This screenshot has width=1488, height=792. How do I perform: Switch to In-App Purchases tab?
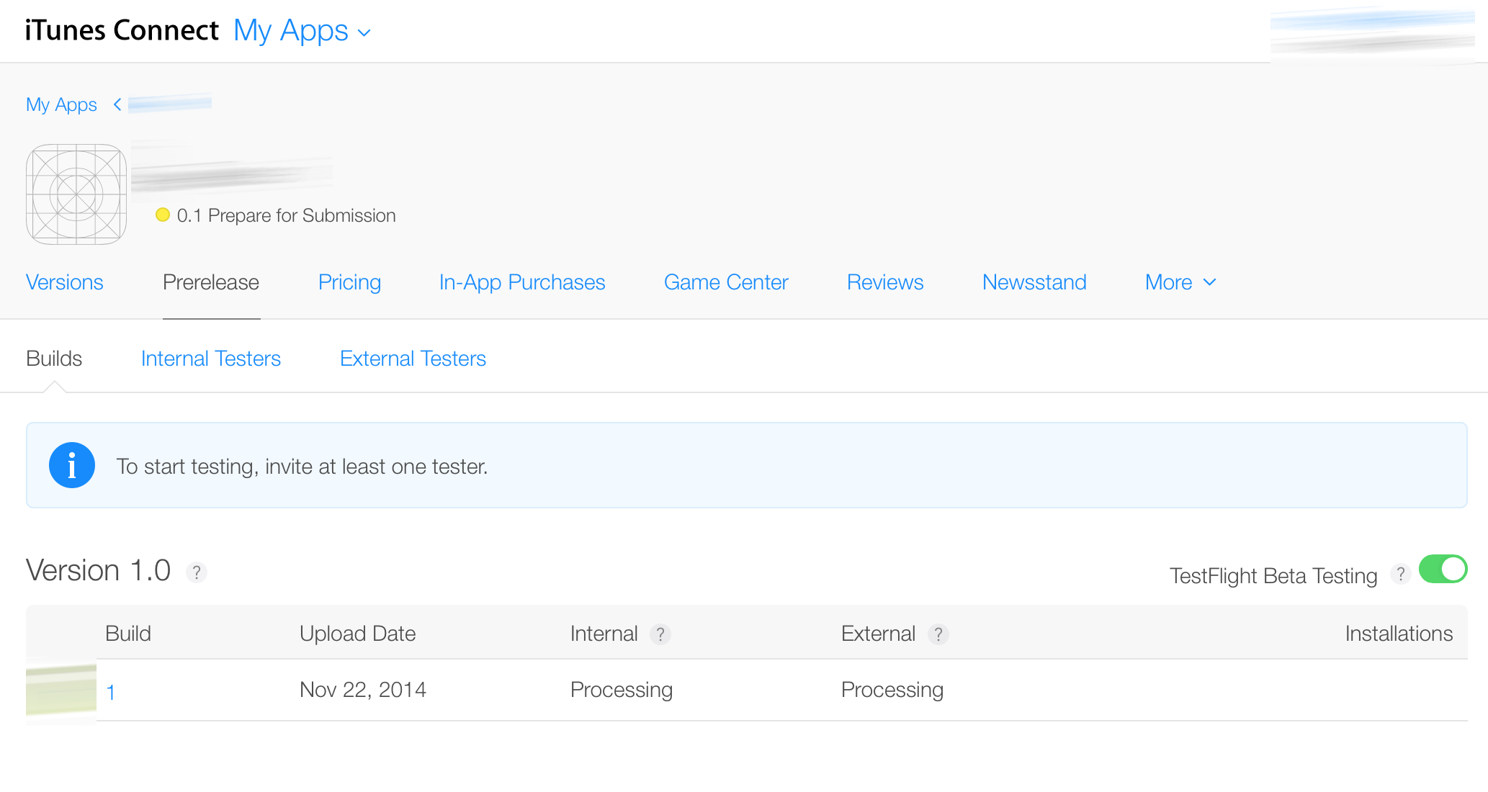pos(522,282)
